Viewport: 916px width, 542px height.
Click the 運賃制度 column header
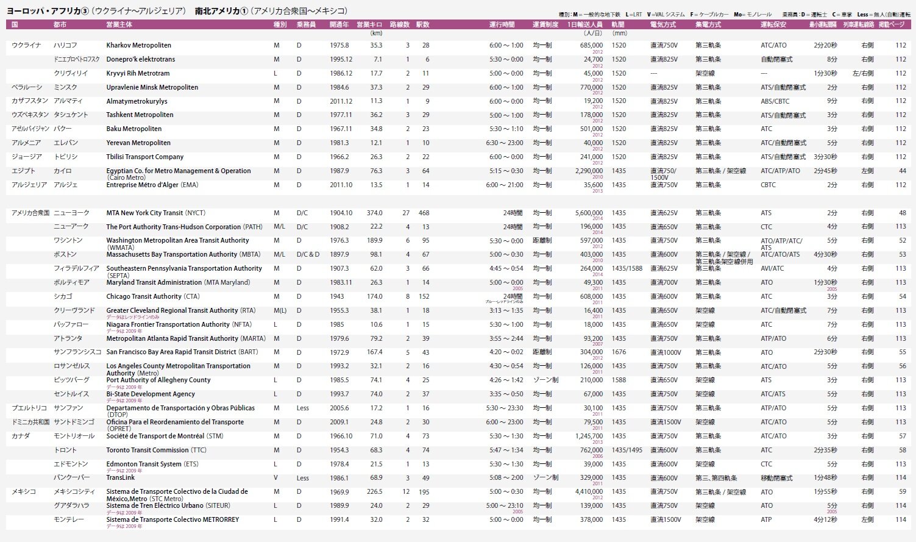click(545, 24)
